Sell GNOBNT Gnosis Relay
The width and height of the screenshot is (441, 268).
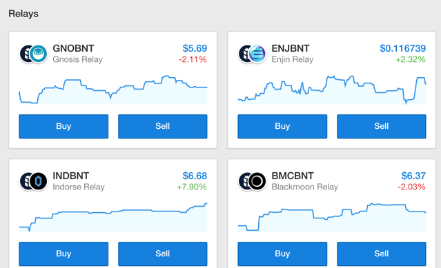tap(163, 126)
